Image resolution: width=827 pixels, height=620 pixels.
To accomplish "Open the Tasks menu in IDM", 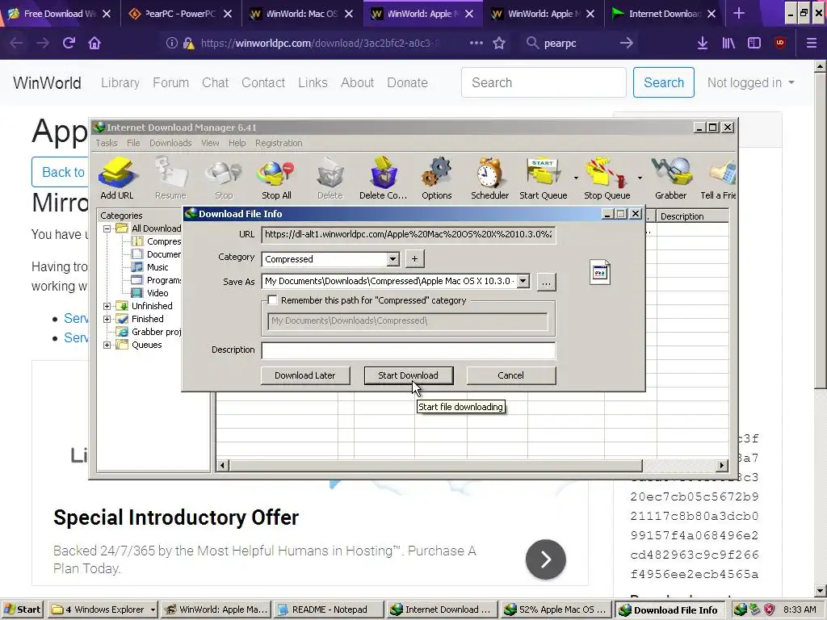I will [x=107, y=143].
